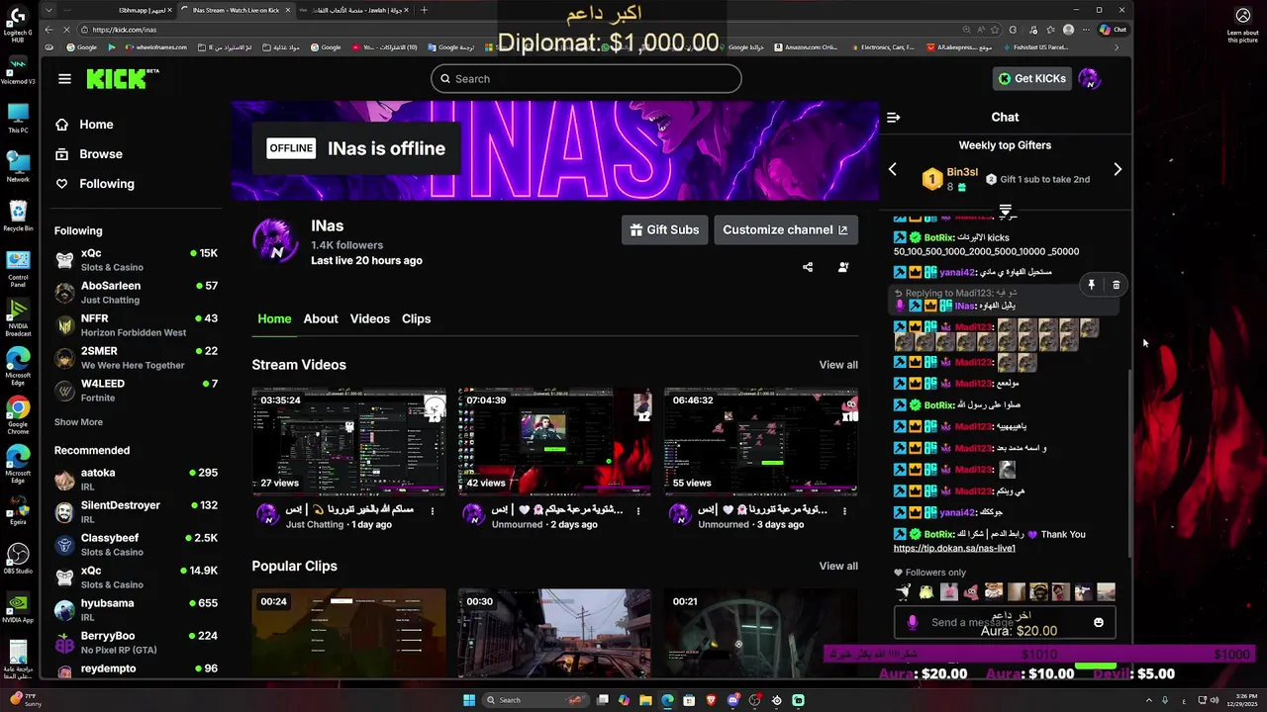
Task: Open Voicemod V3 desktop icon
Action: 18,70
